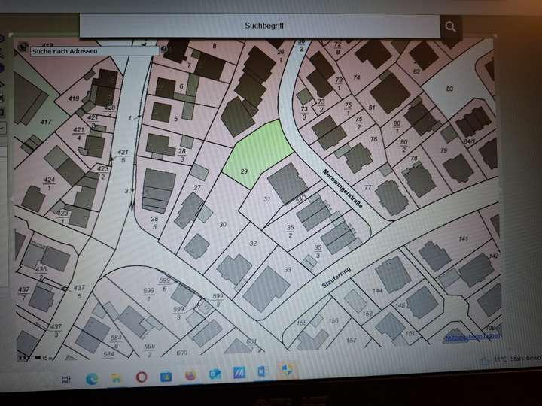Click the colorful pinwheel app in the taskbar
This screenshot has height=406, width=542.
click(287, 369)
